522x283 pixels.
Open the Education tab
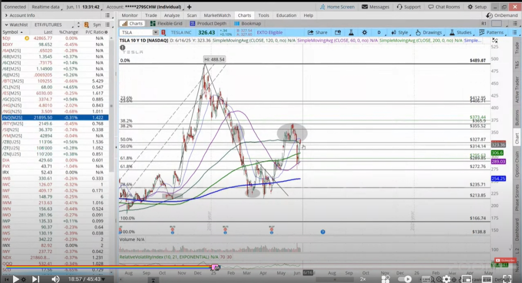[286, 15]
